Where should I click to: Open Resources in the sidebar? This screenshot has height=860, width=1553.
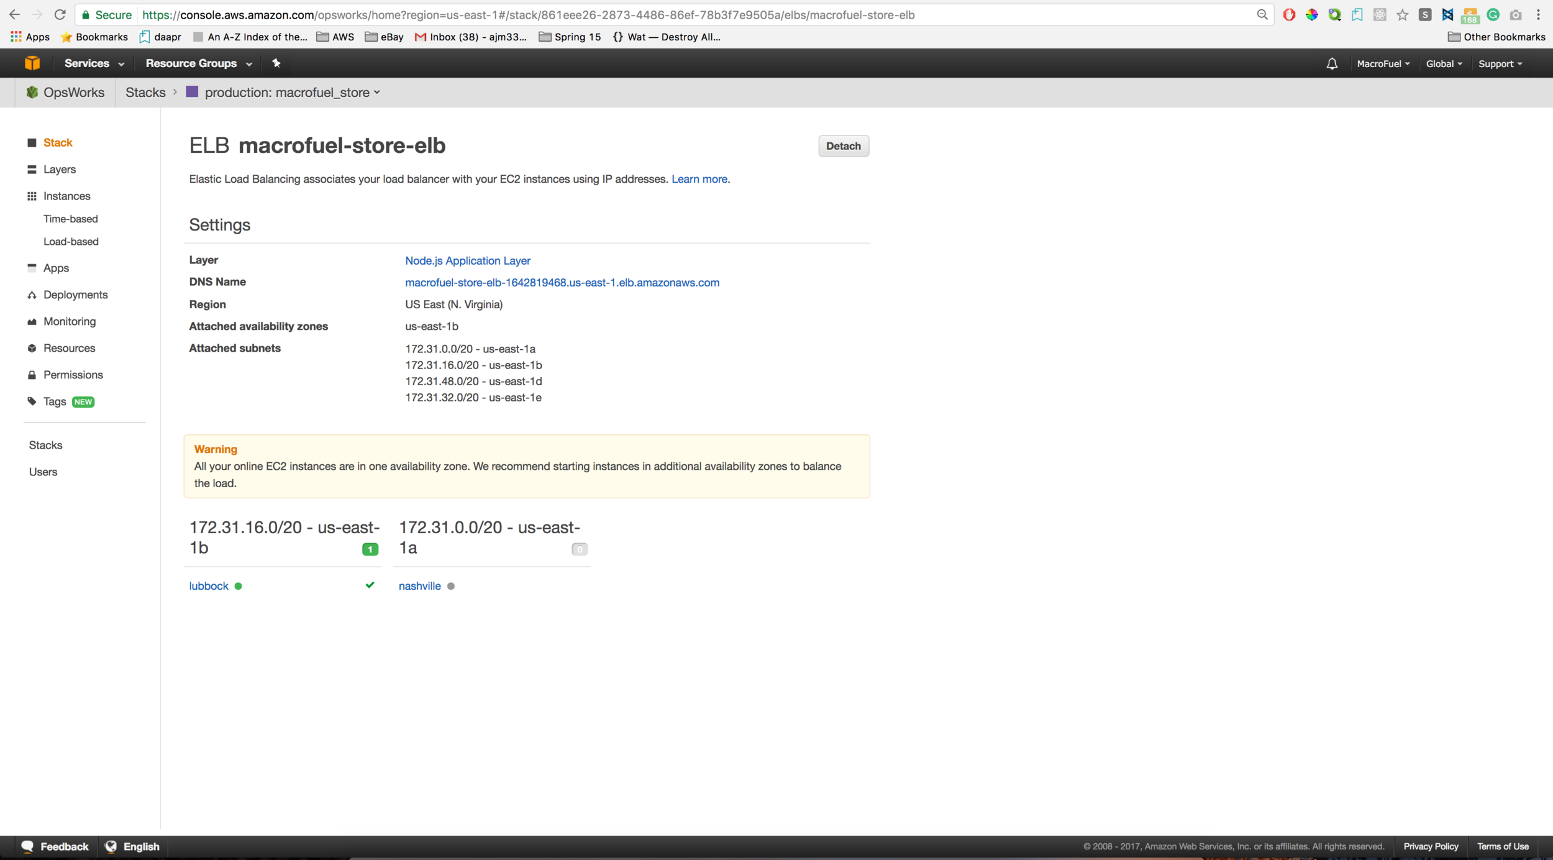[x=70, y=349]
